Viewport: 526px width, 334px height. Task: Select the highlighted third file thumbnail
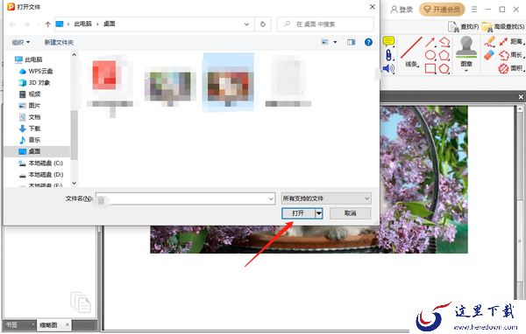click(x=228, y=82)
